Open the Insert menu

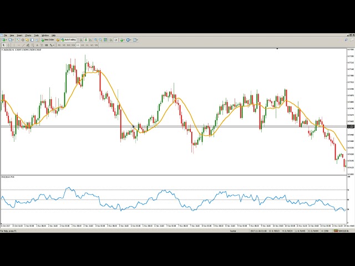(x=19, y=35)
